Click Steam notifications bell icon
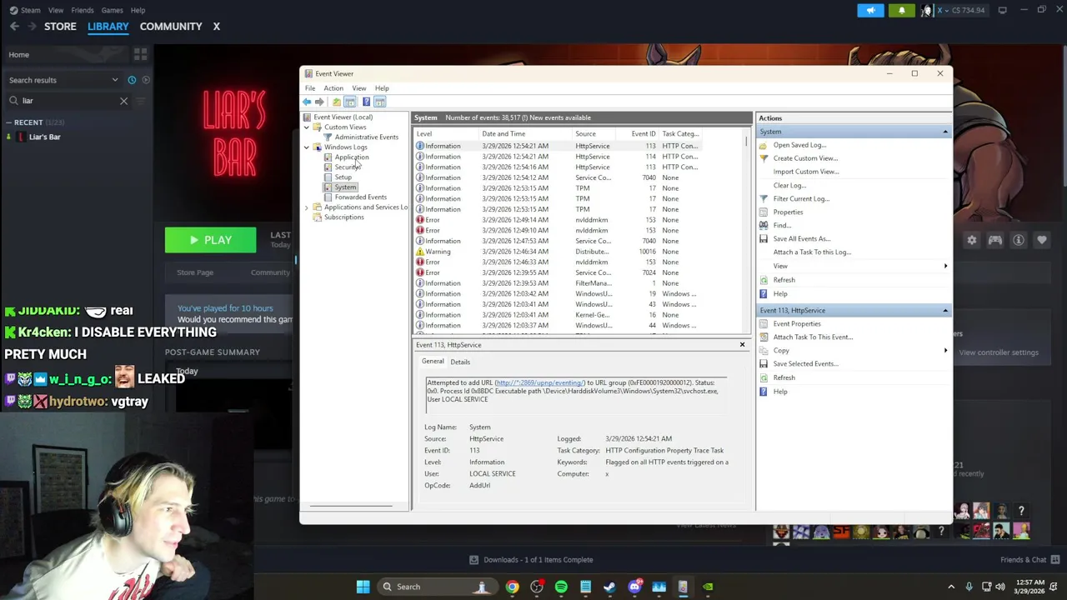This screenshot has height=600, width=1067. click(x=901, y=10)
